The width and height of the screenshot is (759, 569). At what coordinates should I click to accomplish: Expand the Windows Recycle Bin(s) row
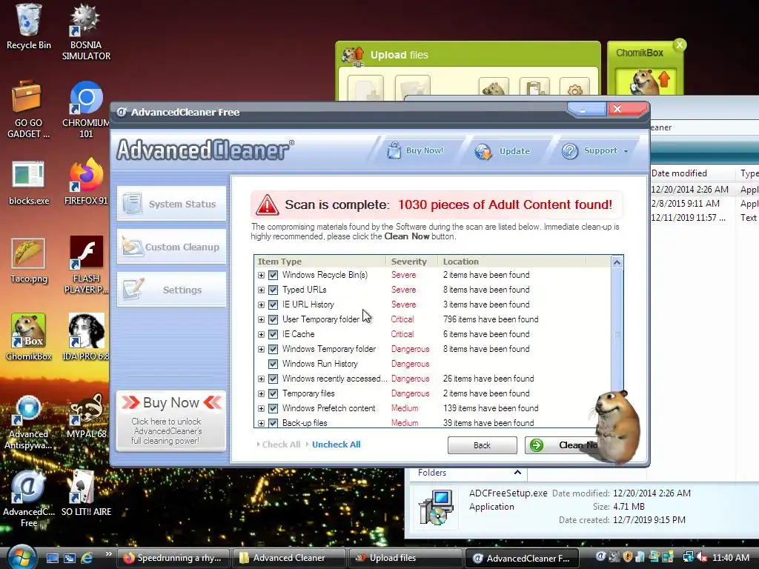261,276
